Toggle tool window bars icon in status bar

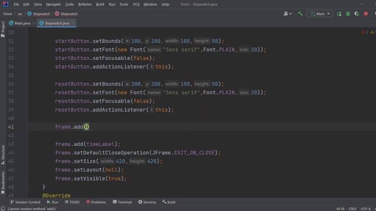point(3,209)
